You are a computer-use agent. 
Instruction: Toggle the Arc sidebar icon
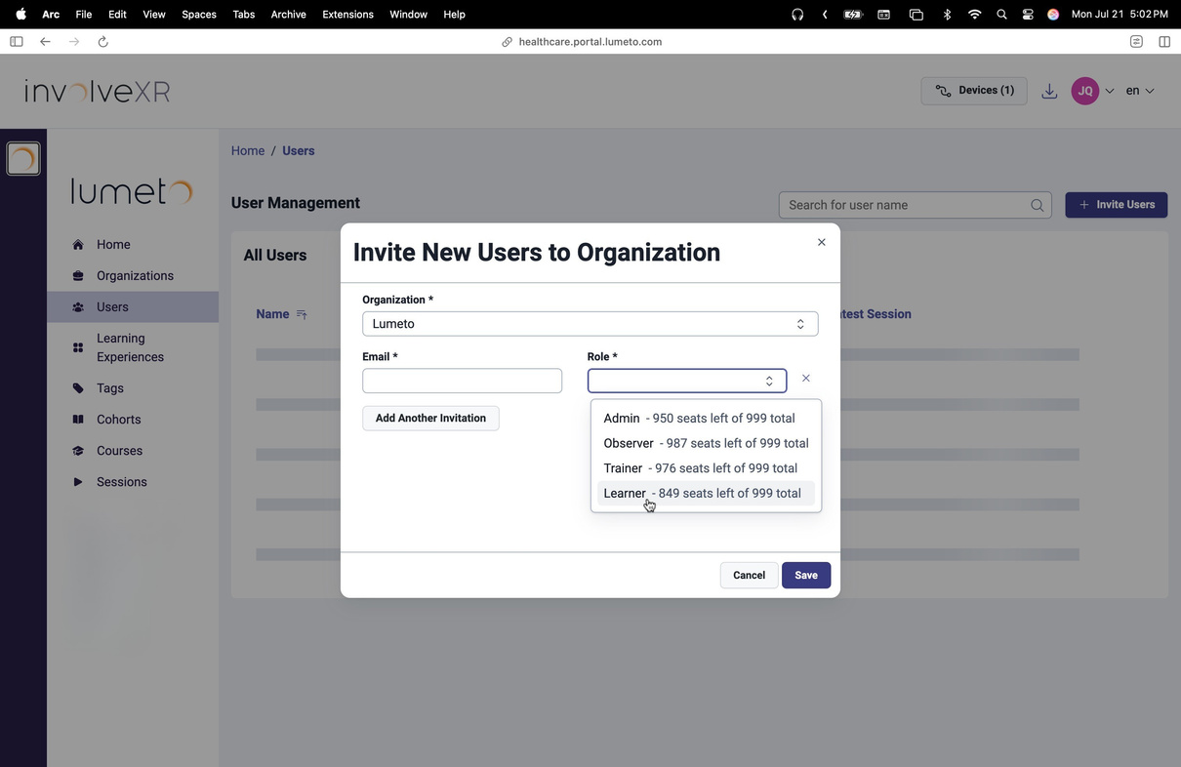point(17,42)
